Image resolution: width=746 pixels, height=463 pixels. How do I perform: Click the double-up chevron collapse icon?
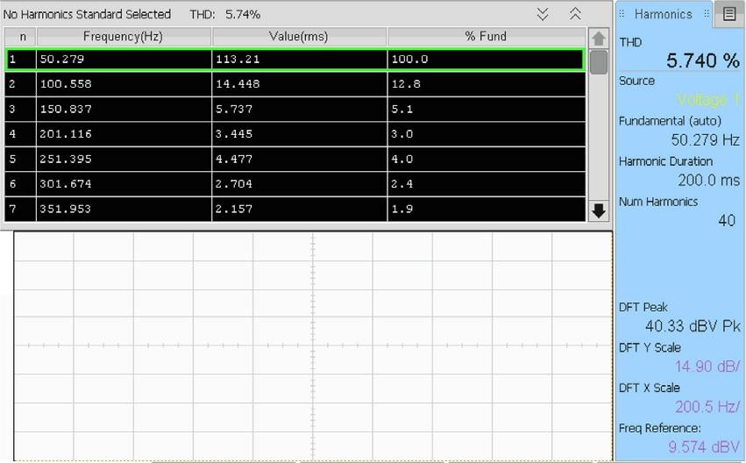click(575, 14)
